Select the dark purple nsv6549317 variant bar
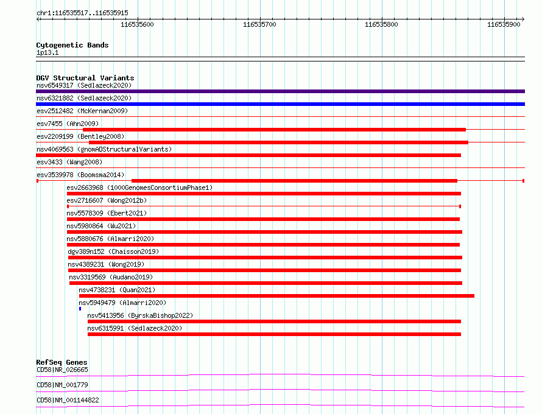Viewport: 542px width, 414px height. 280,91
